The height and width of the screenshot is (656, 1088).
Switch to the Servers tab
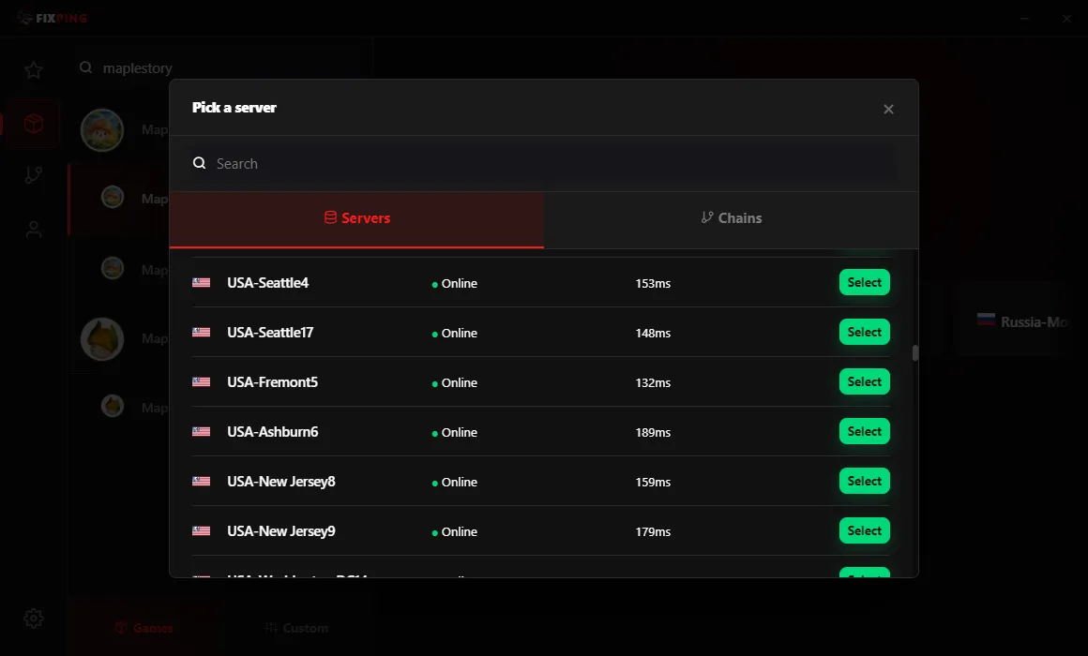pos(356,218)
